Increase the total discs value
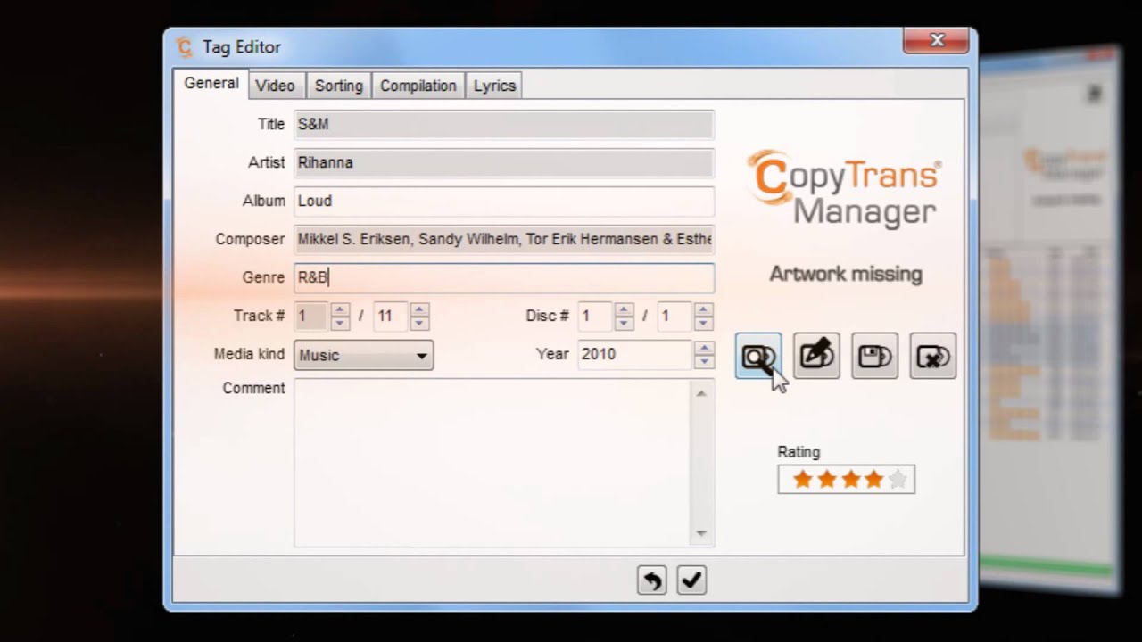The image size is (1142, 642). coord(704,309)
